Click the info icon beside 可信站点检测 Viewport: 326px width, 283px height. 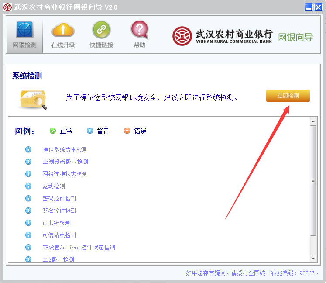pos(28,235)
